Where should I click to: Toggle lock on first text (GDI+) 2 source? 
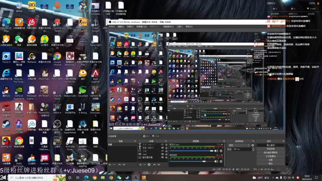click(x=166, y=144)
